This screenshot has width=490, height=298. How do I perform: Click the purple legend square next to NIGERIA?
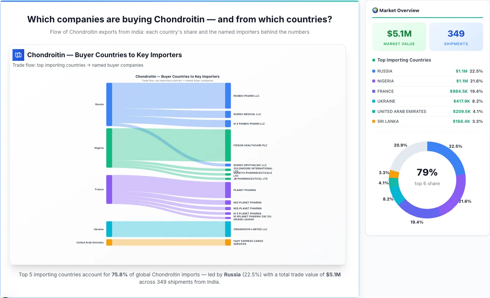(373, 81)
